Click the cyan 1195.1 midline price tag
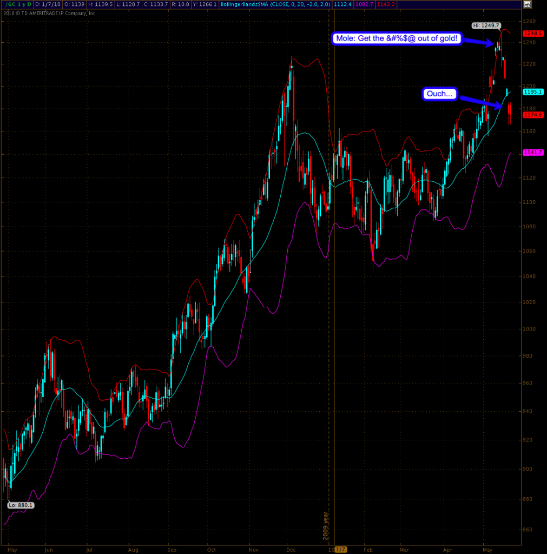The width and height of the screenshot is (547, 554). click(x=533, y=92)
